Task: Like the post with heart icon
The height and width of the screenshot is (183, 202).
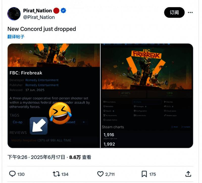Action: coord(100,174)
